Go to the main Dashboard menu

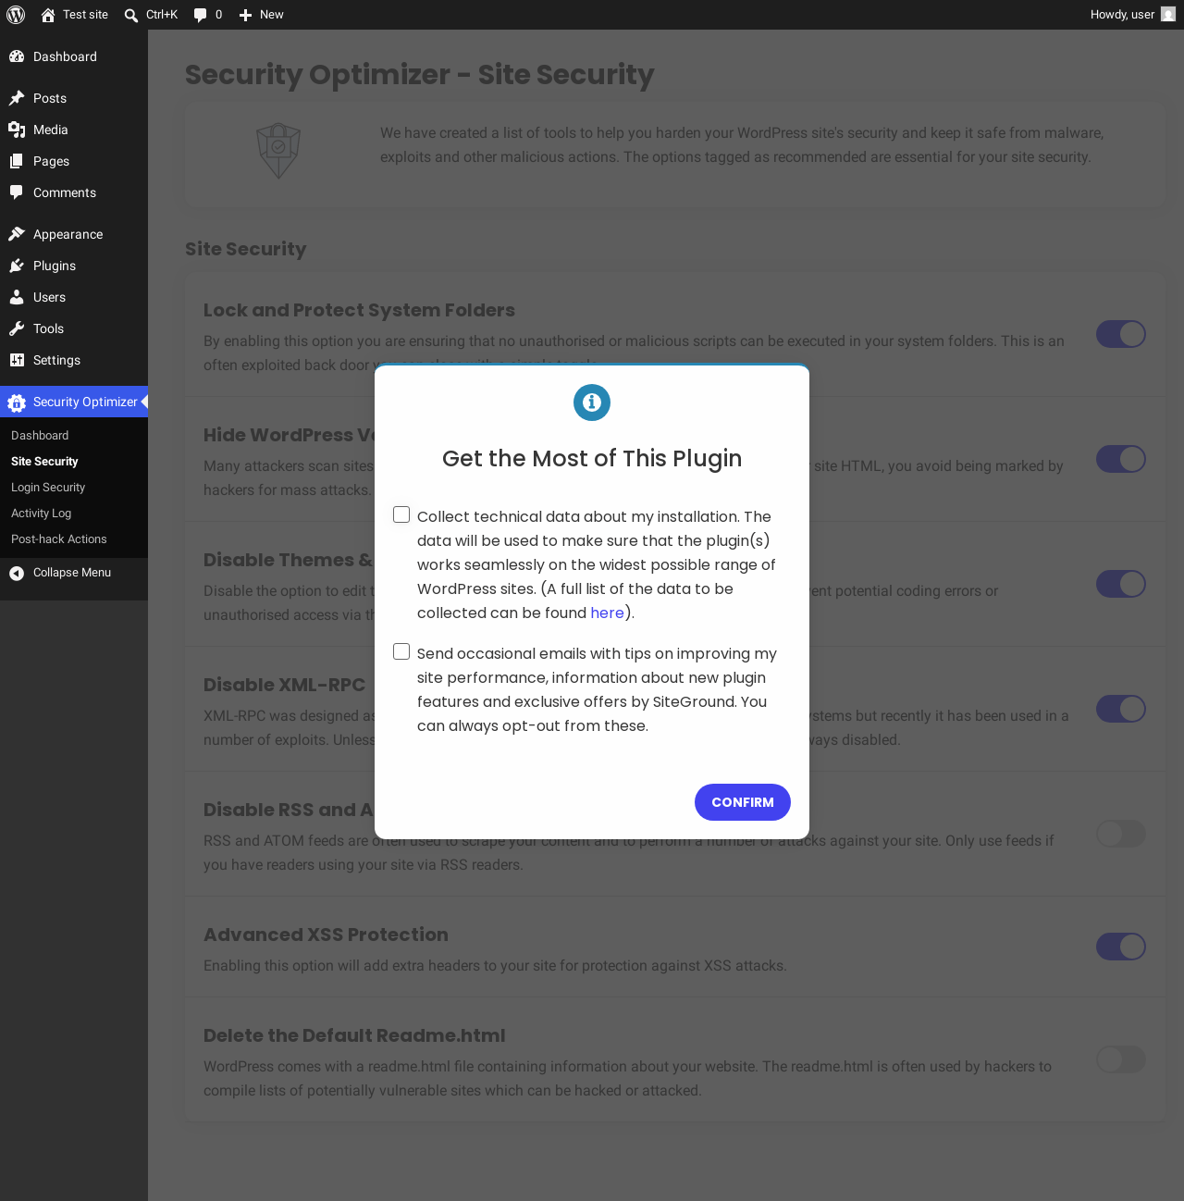(74, 56)
